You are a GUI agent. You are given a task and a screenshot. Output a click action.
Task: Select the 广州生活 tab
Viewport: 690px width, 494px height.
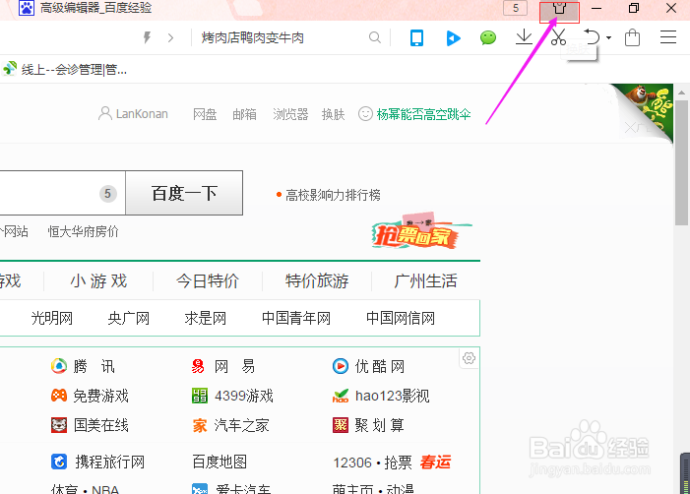pos(425,281)
